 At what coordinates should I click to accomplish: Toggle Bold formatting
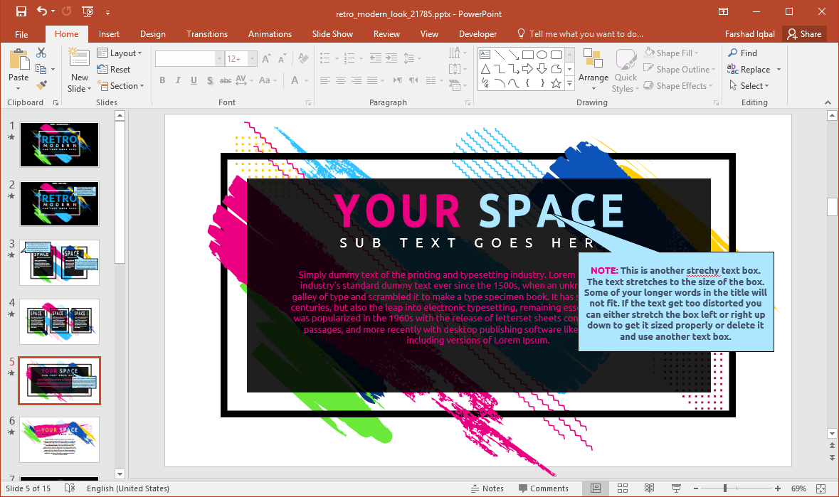162,80
